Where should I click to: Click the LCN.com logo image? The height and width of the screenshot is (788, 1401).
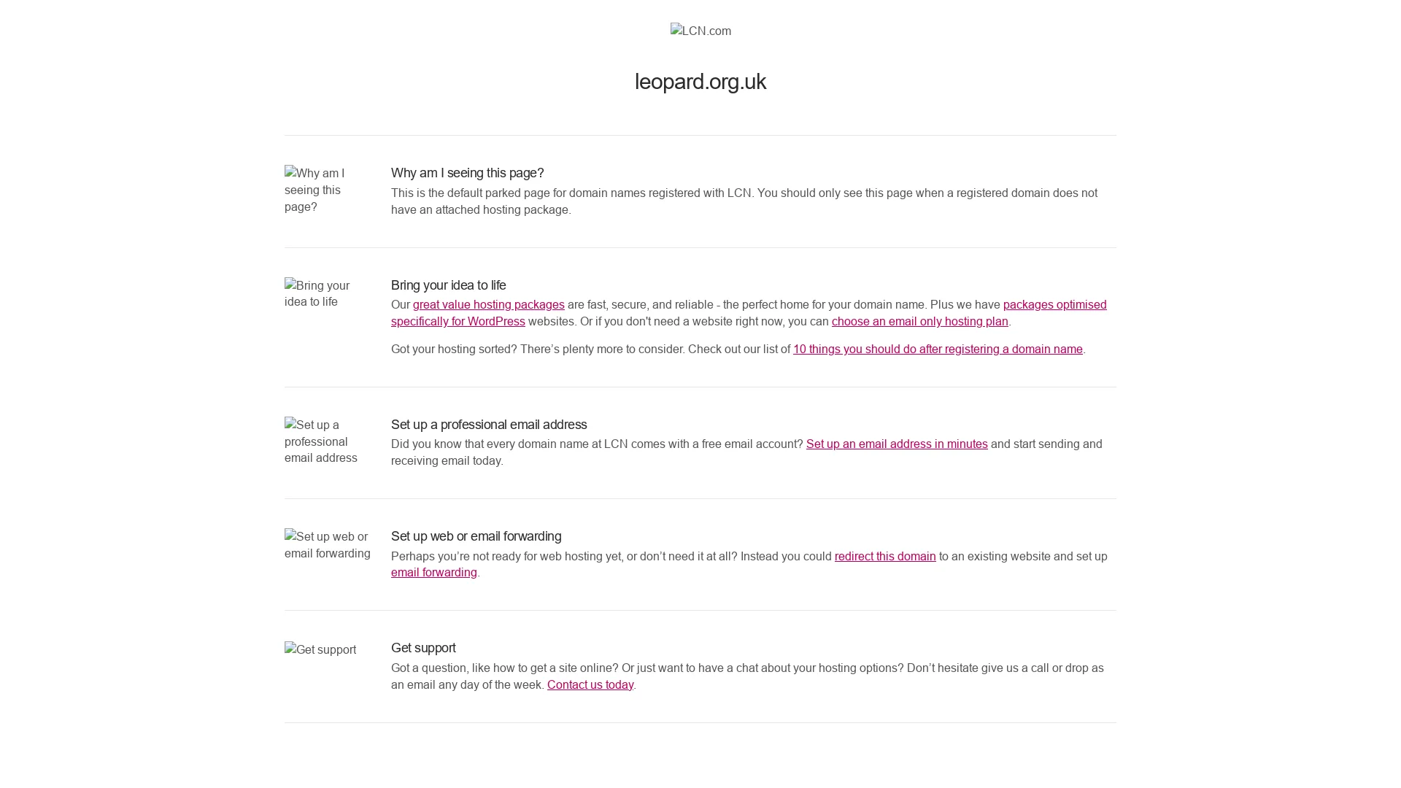pos(700,31)
